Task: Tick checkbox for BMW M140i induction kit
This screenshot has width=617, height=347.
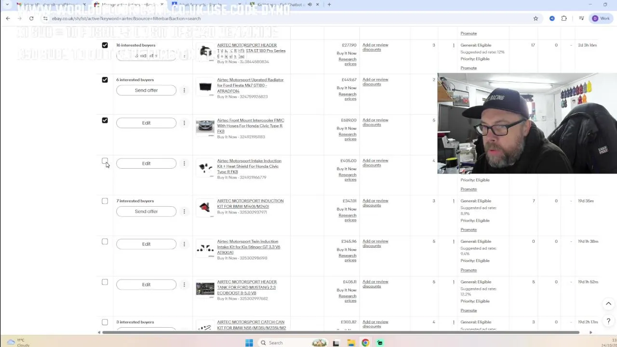Action: [x=105, y=201]
